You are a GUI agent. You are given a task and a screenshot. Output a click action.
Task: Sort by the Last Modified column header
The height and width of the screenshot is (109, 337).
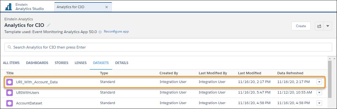pyautogui.click(x=249, y=73)
